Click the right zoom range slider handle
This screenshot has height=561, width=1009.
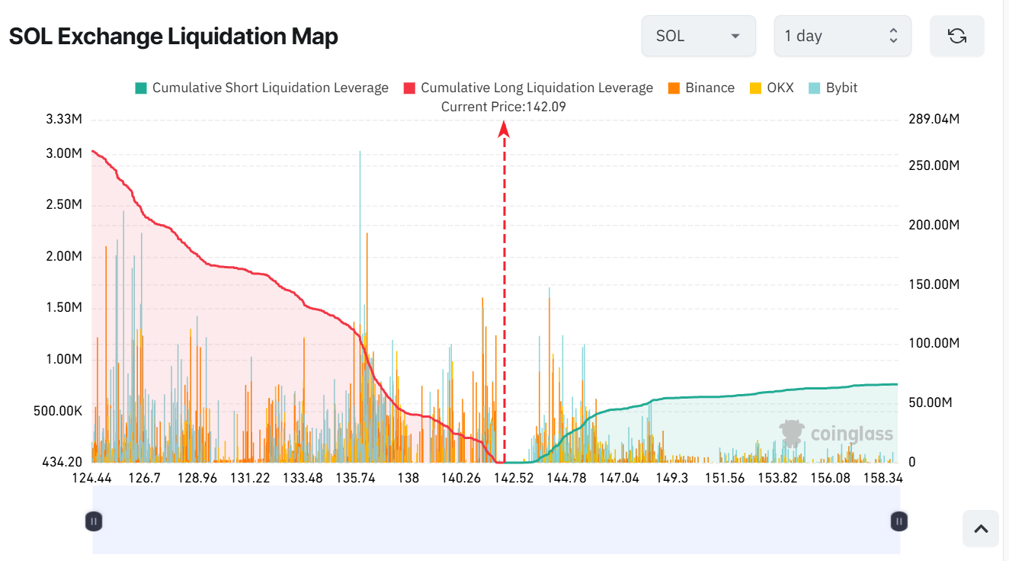coord(899,521)
